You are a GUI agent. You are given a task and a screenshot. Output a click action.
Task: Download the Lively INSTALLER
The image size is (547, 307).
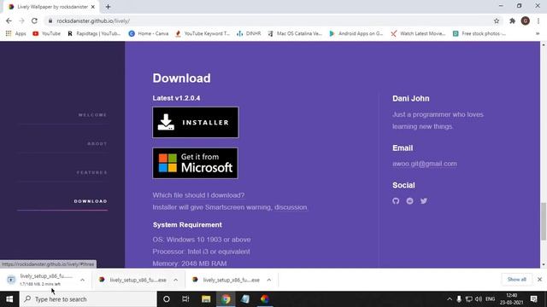click(196, 123)
